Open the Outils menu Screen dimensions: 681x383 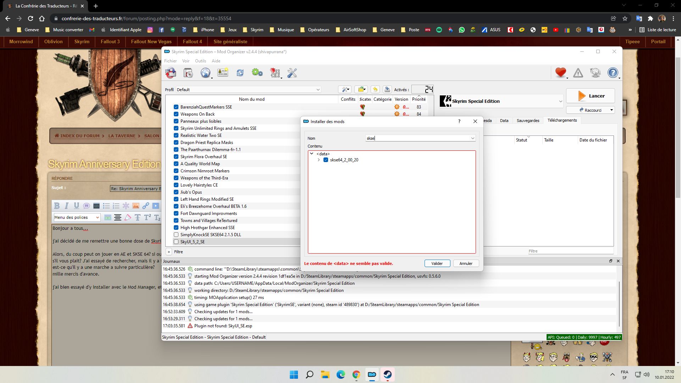coord(200,61)
